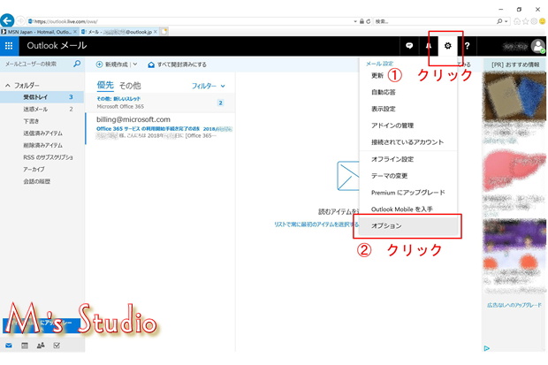Click the new message plus icon
This screenshot has height=365, width=548.
pyautogui.click(x=99, y=65)
